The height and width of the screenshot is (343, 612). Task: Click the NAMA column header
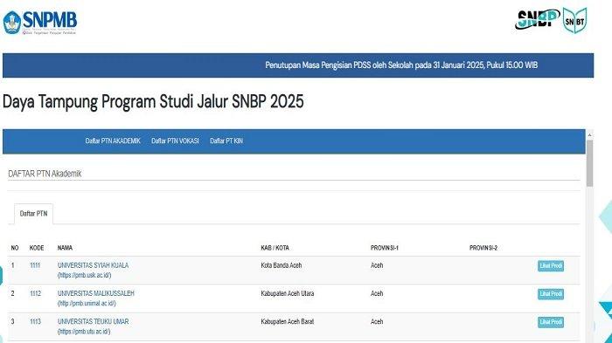65,248
